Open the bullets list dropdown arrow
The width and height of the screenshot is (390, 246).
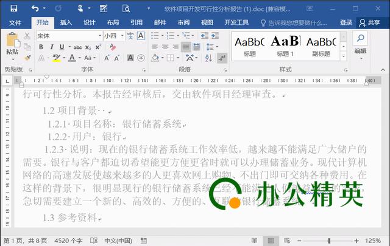(162, 36)
